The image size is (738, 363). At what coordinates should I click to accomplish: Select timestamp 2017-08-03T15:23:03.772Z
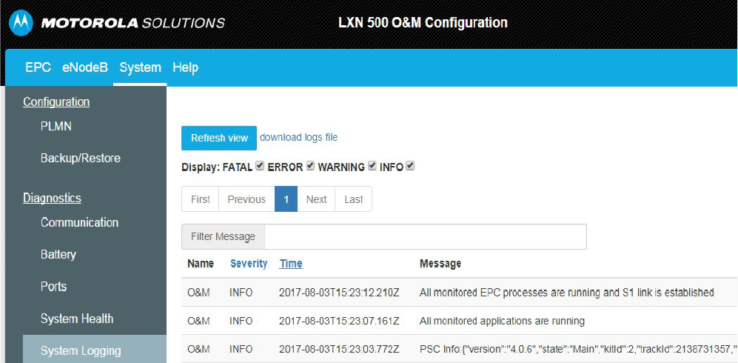click(x=339, y=350)
